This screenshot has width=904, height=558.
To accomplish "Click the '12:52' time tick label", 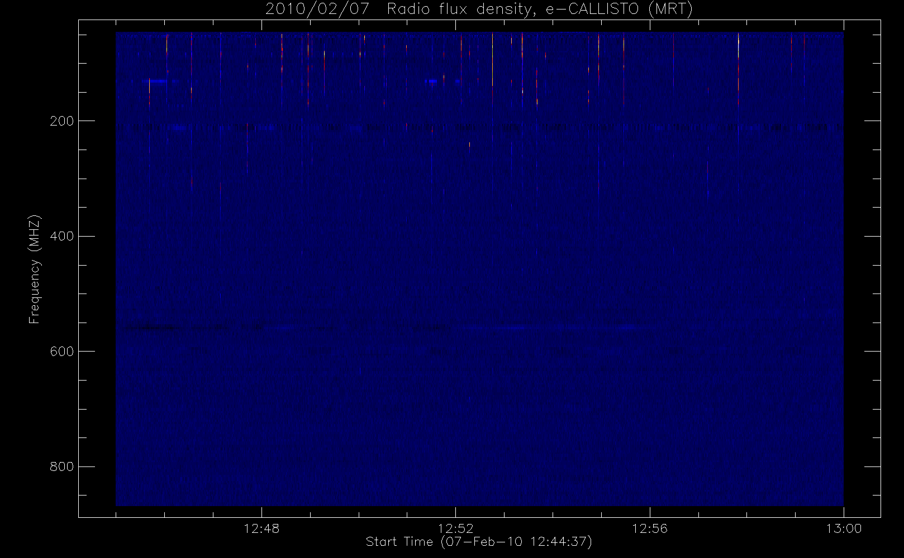I will pyautogui.click(x=455, y=528).
